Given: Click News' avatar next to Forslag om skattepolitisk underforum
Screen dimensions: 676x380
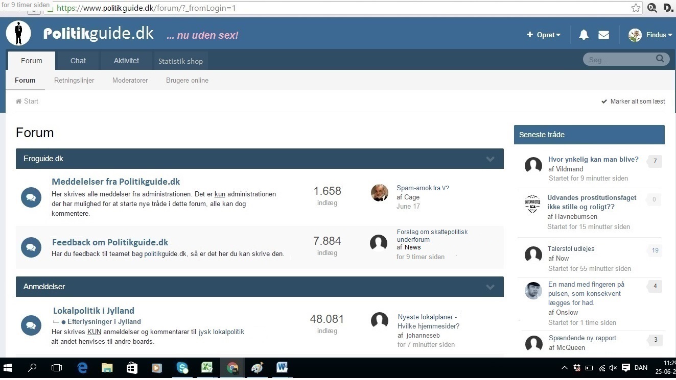Looking at the screenshot, I should click(x=379, y=243).
